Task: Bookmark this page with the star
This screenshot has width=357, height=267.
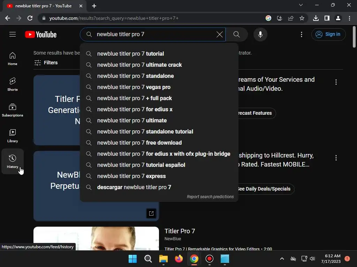Action: coord(302,18)
